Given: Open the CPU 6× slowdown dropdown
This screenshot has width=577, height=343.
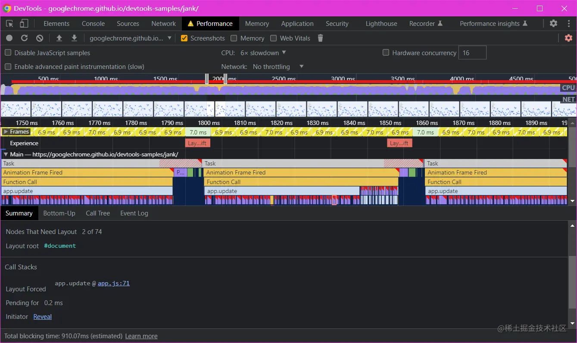Looking at the screenshot, I should tap(263, 53).
